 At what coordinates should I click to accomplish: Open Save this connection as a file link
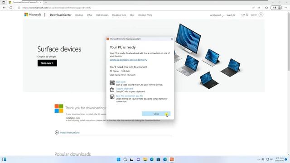coord(129,96)
